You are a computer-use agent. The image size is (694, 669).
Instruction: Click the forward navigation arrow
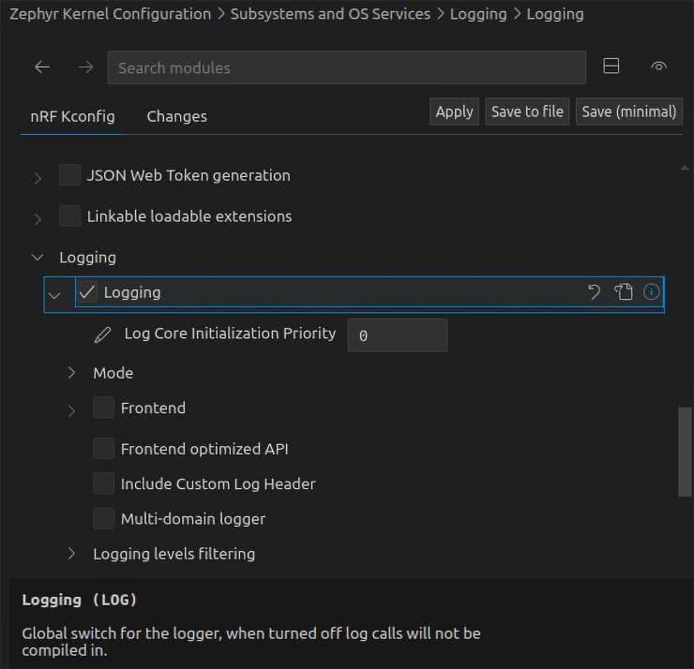point(85,67)
